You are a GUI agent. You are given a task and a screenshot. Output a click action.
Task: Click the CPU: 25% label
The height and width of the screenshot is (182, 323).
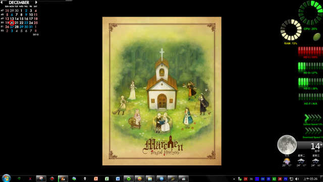pos(310,29)
